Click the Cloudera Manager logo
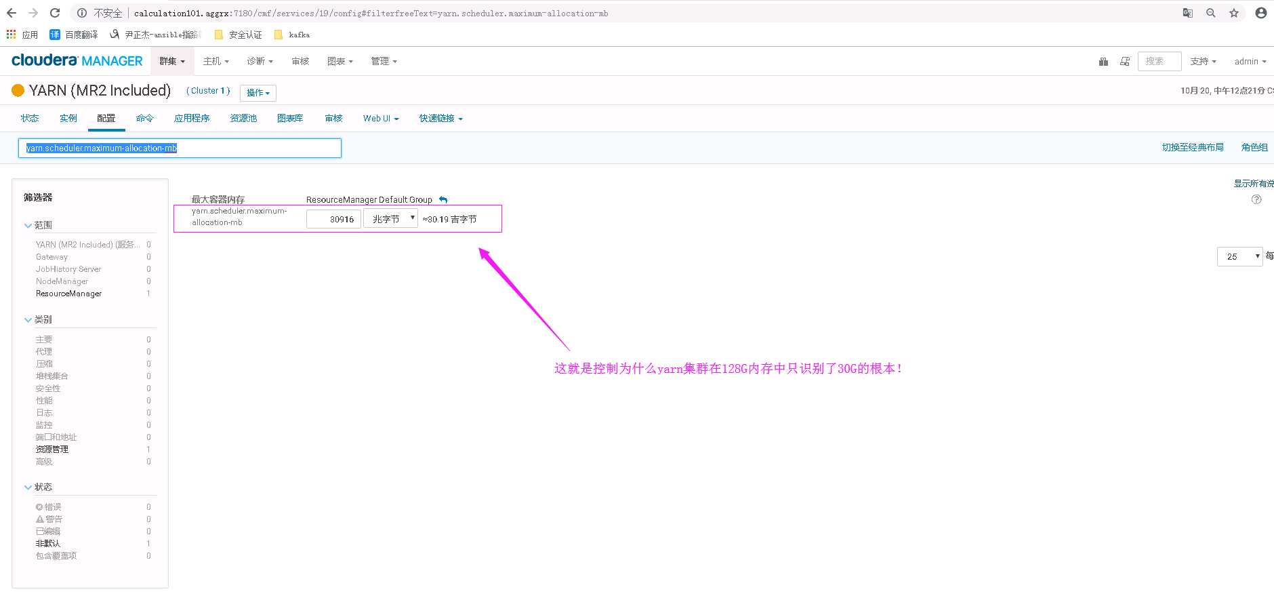Screen dimensions: 1274x598 pos(77,61)
